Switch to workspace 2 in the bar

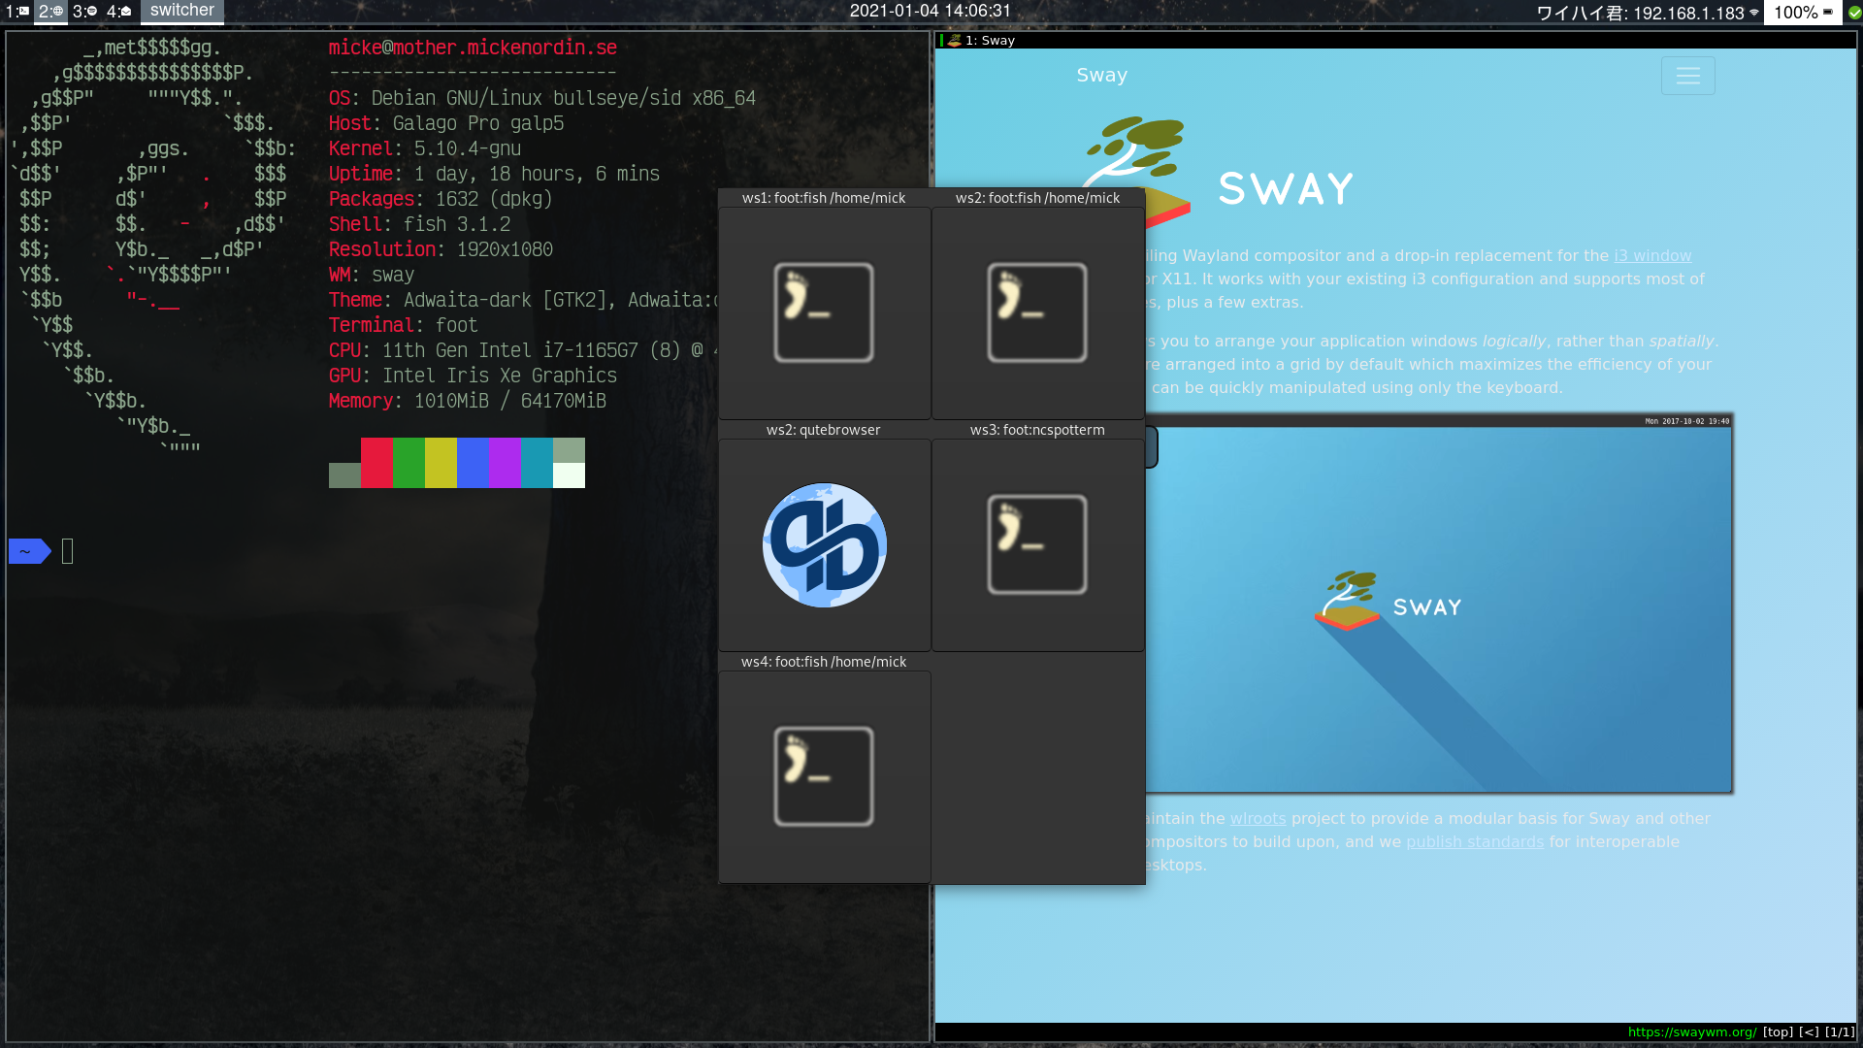click(x=50, y=12)
